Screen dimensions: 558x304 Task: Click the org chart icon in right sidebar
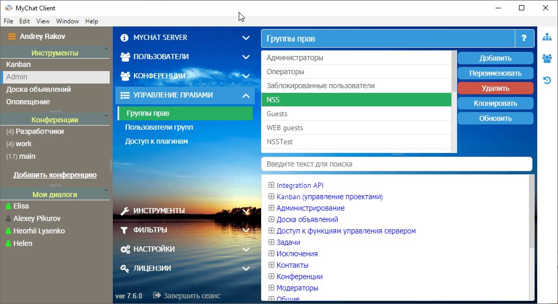pyautogui.click(x=547, y=37)
